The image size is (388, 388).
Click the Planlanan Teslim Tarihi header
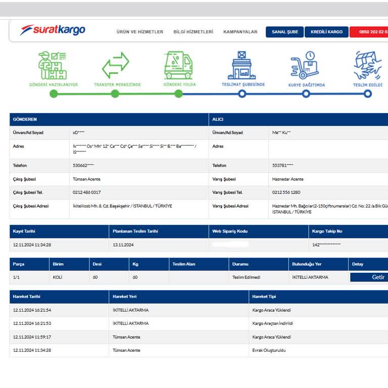click(x=159, y=231)
